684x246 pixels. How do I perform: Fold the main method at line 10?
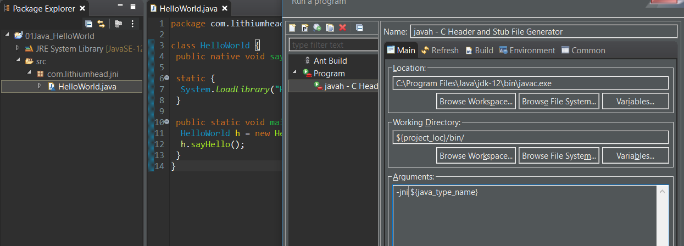(167, 122)
